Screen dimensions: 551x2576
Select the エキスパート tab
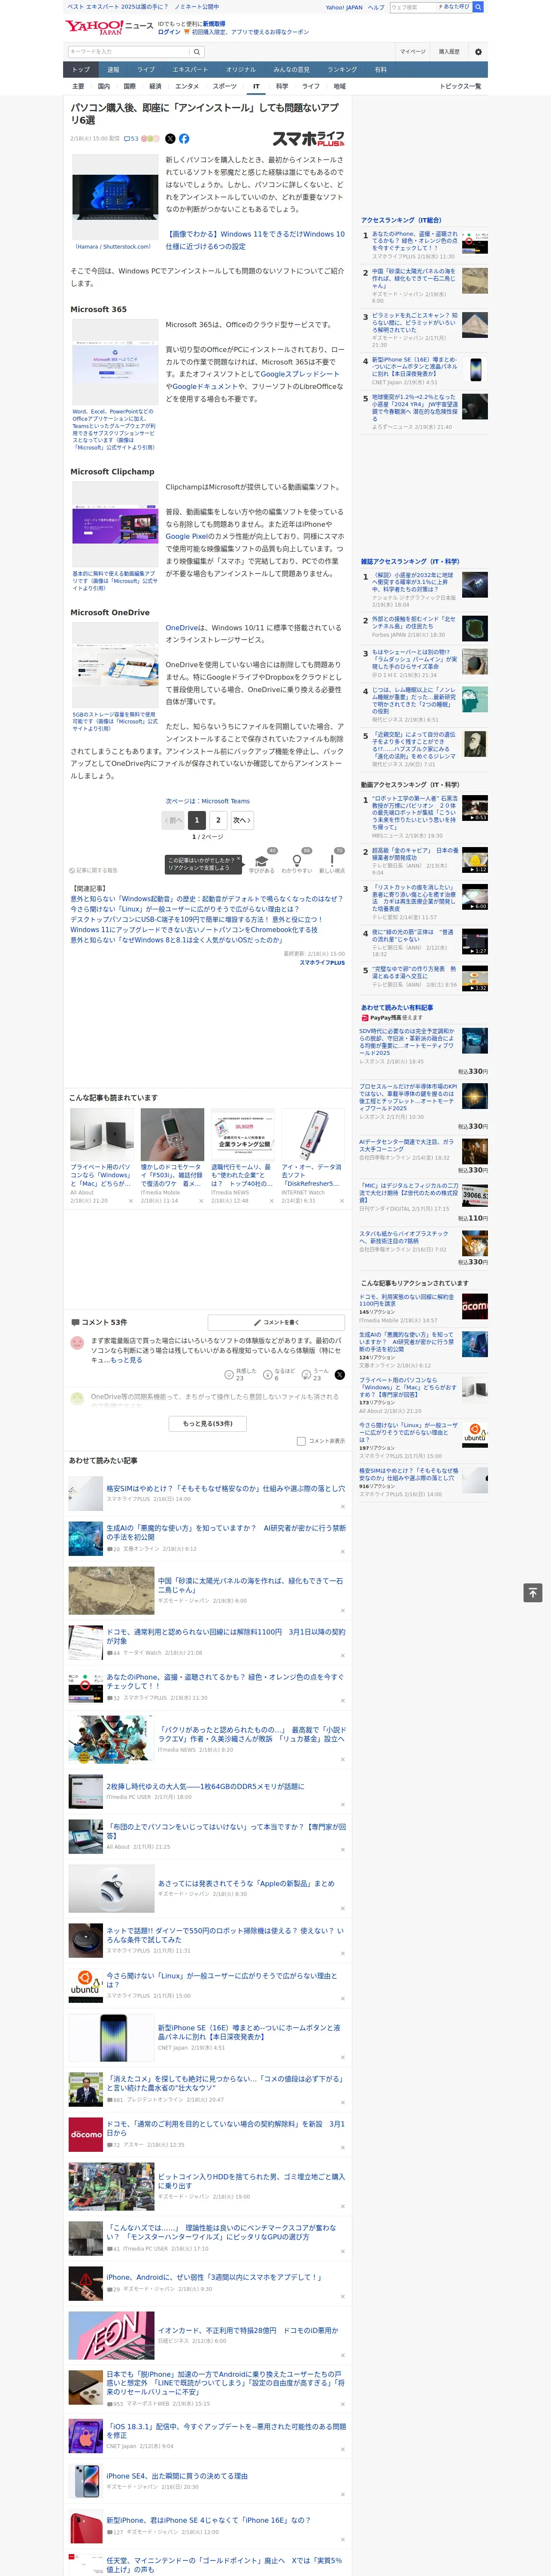[x=190, y=69]
